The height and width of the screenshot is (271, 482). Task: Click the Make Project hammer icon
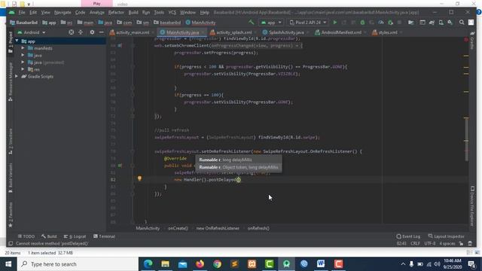252,22
